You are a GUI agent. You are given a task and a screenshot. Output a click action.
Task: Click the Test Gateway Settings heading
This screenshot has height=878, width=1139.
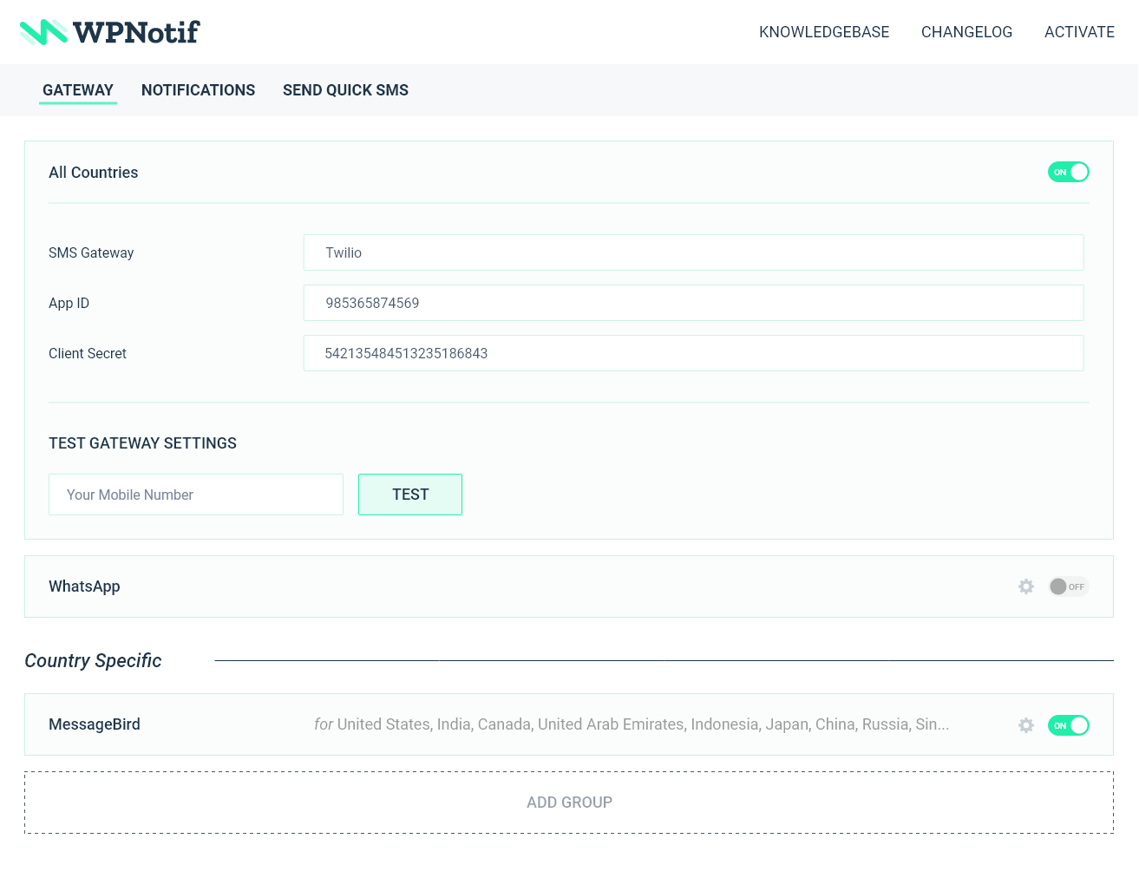pyautogui.click(x=142, y=443)
